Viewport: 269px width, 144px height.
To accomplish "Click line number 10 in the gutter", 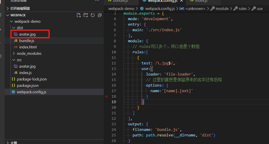I will click(x=114, y=52).
